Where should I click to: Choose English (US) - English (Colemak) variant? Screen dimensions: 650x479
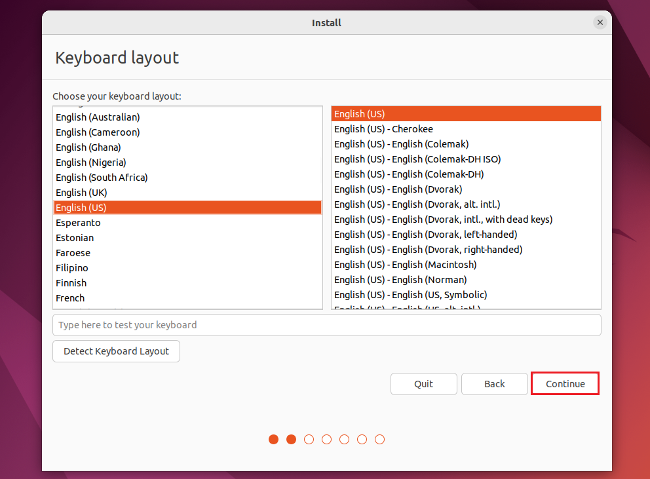point(401,144)
